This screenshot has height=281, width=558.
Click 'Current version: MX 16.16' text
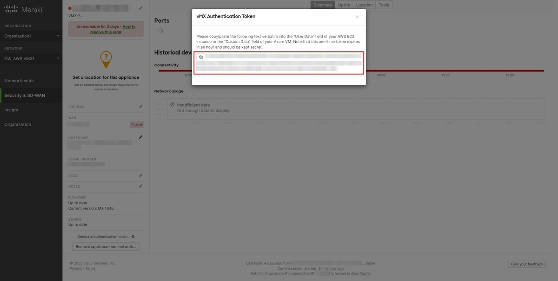click(x=91, y=208)
